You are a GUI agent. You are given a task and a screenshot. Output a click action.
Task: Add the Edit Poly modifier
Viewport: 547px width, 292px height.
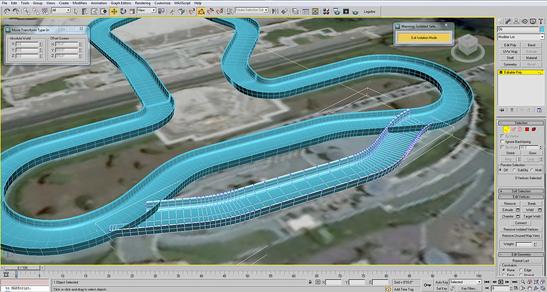510,45
